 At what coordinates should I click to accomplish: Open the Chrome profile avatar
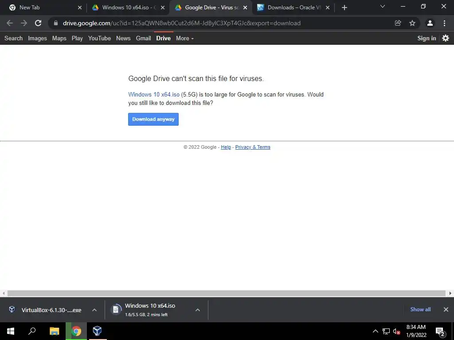(430, 23)
